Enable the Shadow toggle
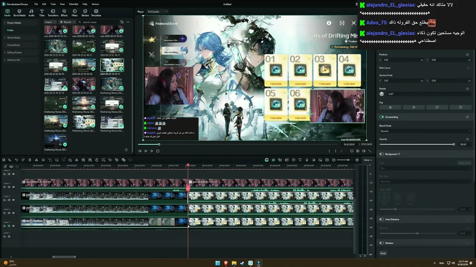This screenshot has height=267, width=476. tap(382, 243)
